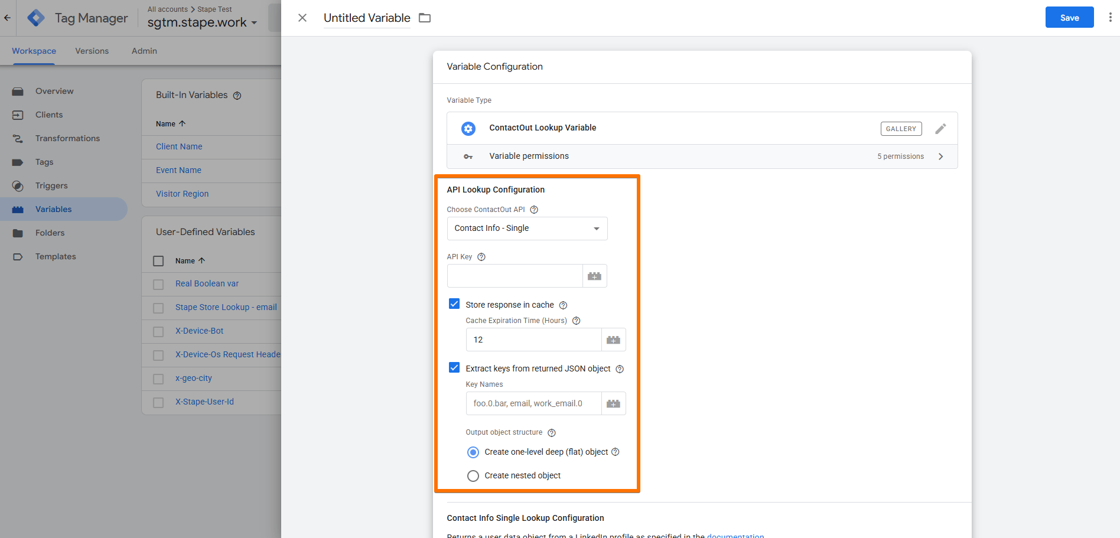Open the Stape Store Lookup - email variable
Viewport: 1120px width, 538px height.
click(226, 307)
